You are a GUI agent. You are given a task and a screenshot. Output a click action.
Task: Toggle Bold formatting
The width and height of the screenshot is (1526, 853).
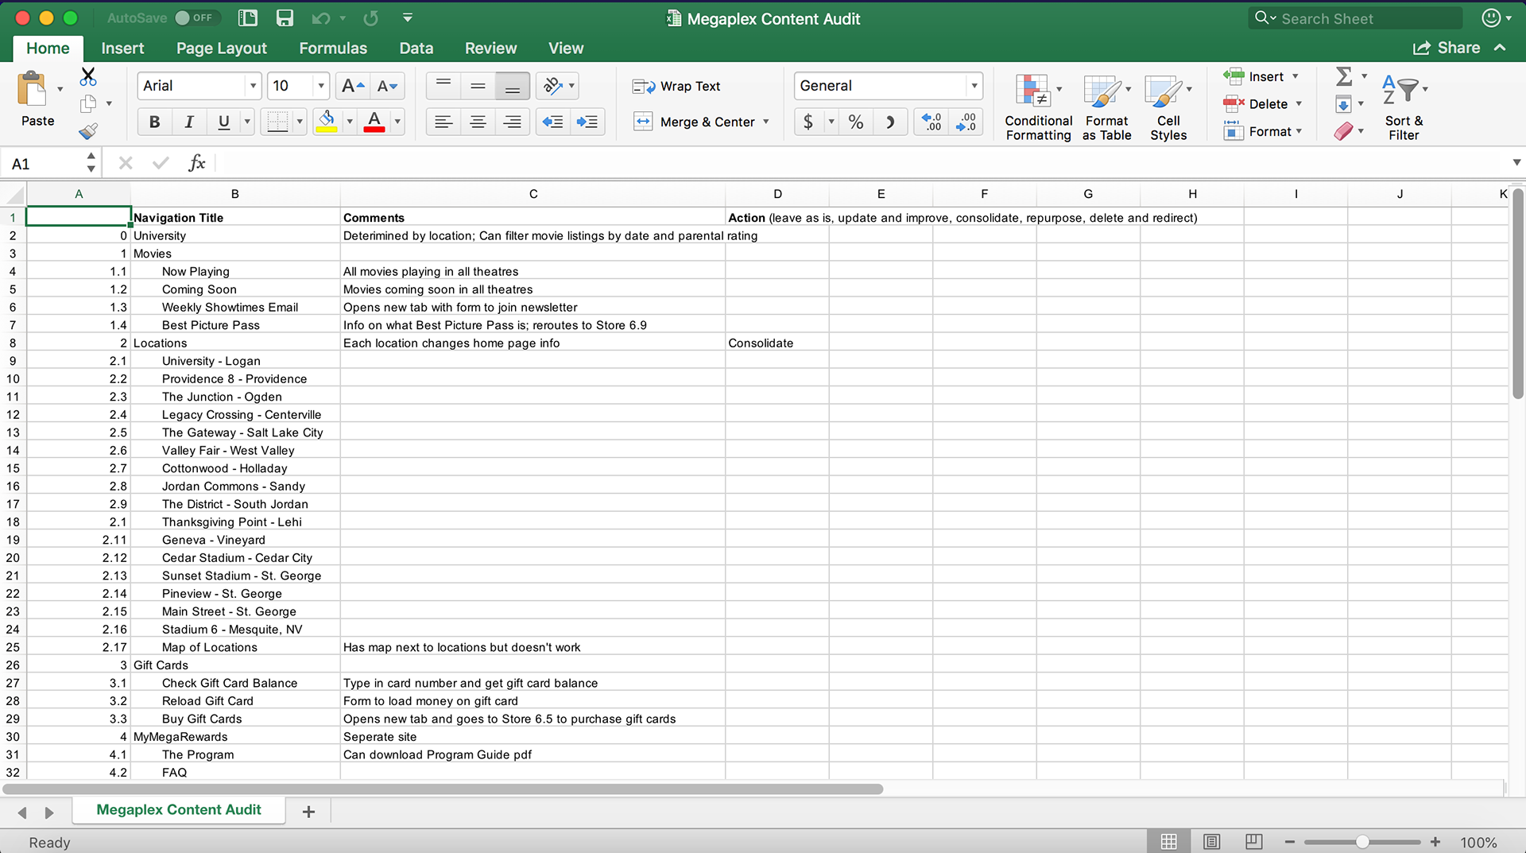(x=154, y=122)
